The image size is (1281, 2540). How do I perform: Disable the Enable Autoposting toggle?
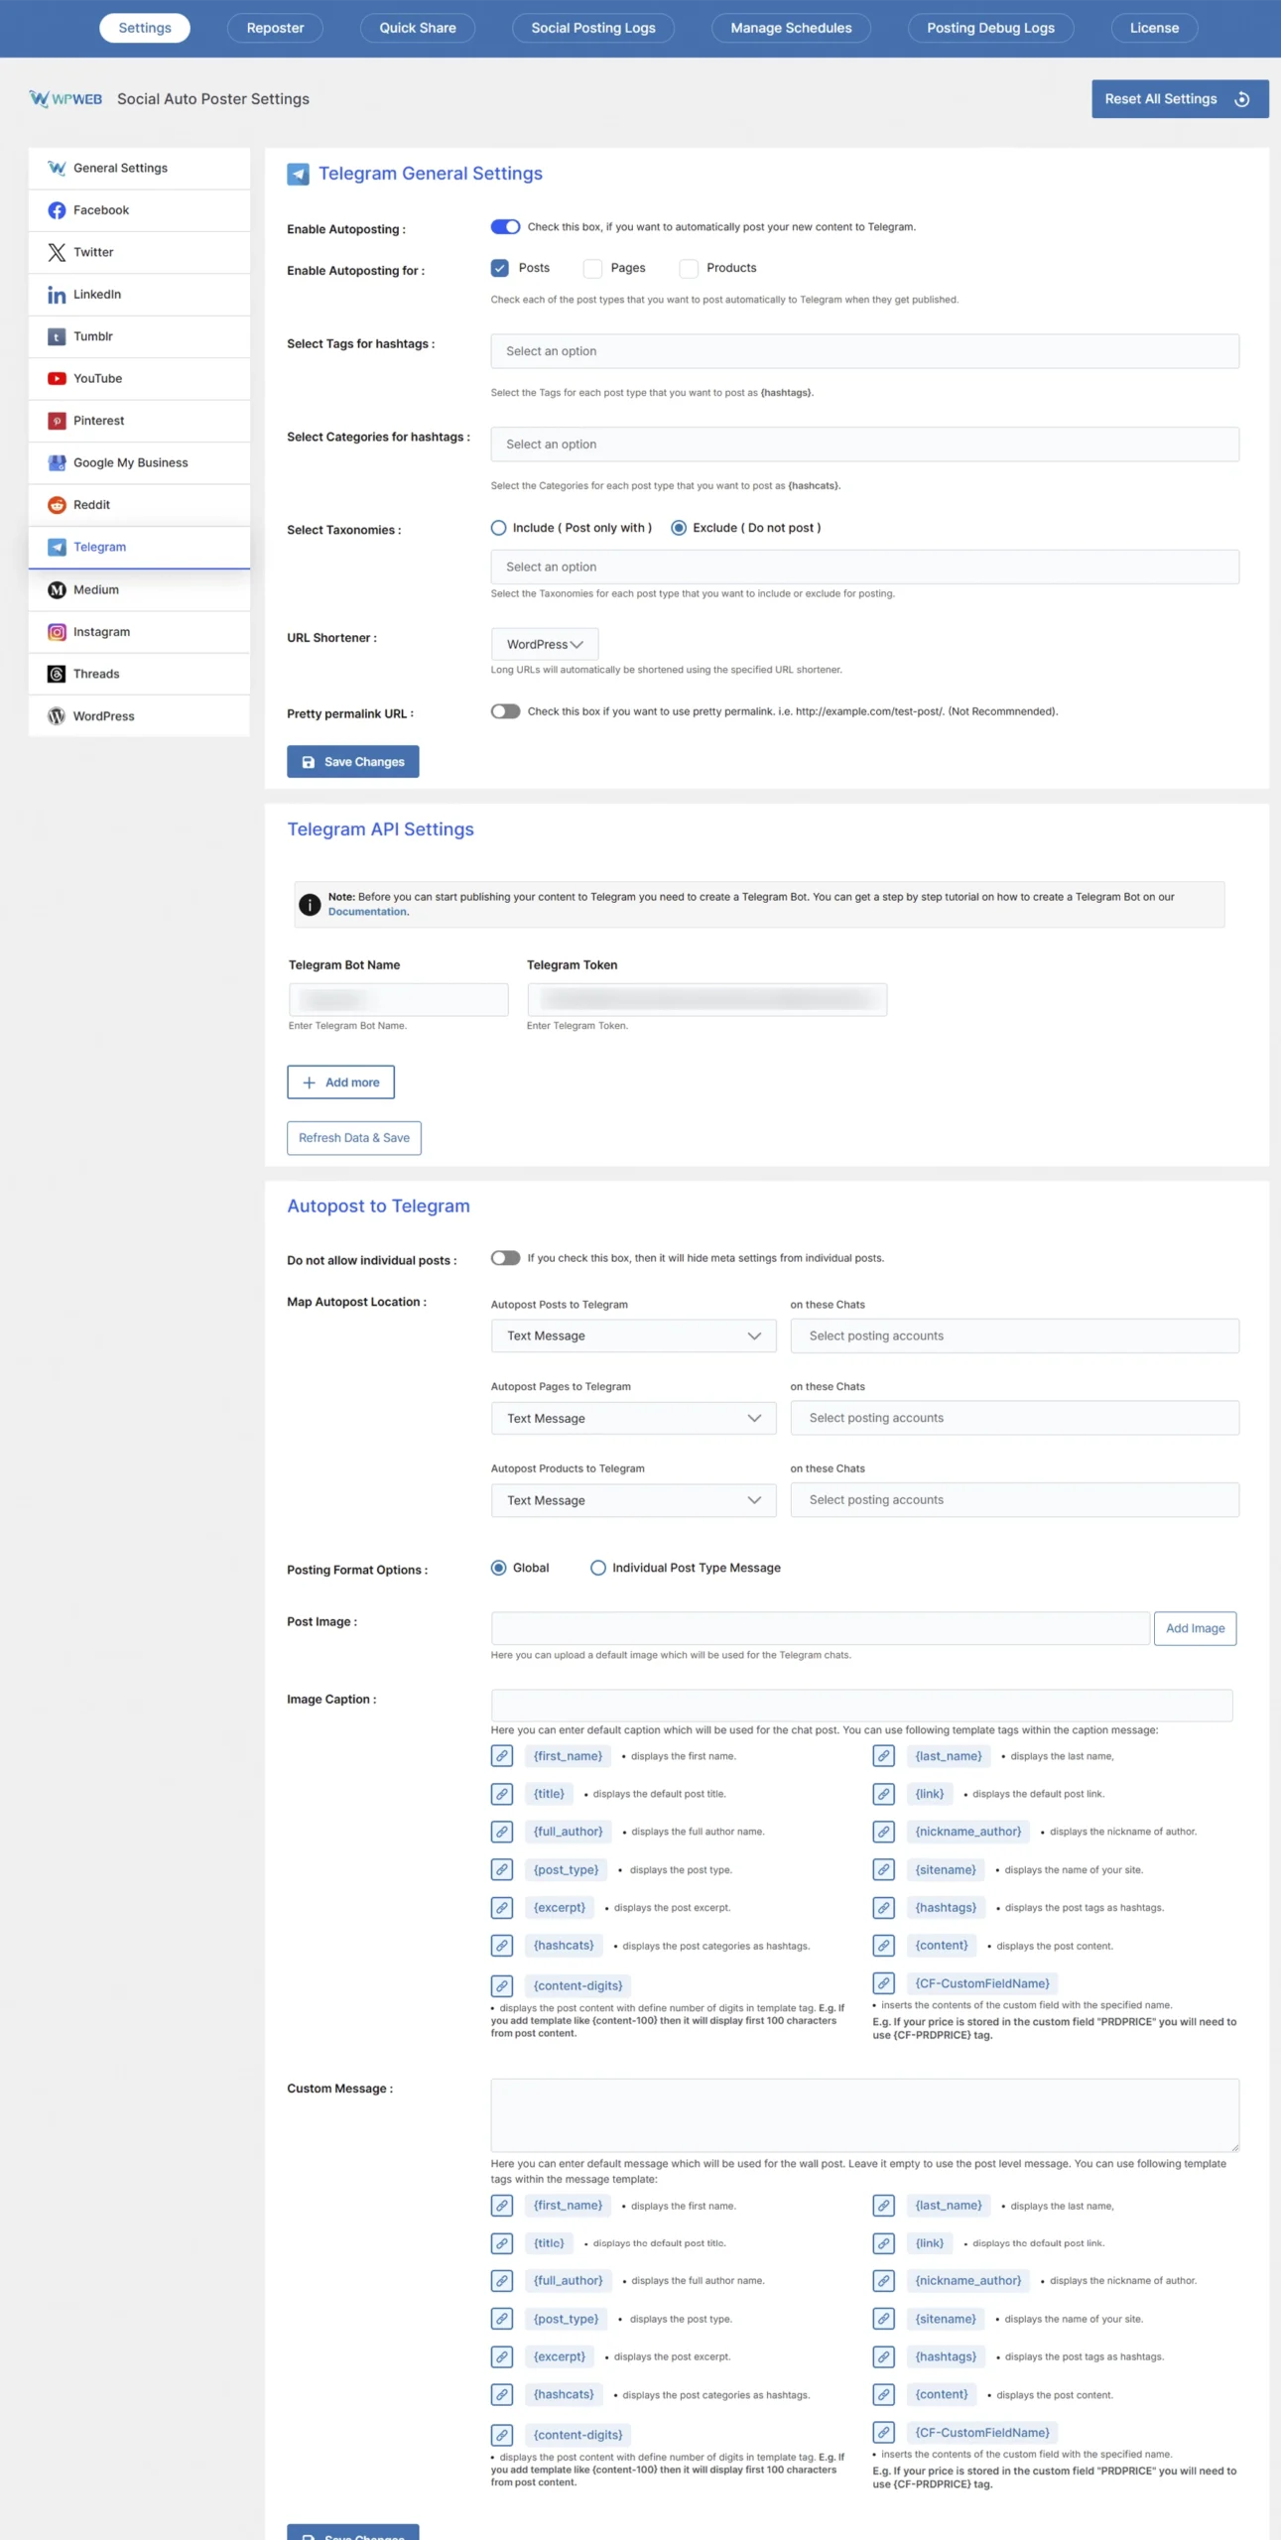(x=505, y=227)
